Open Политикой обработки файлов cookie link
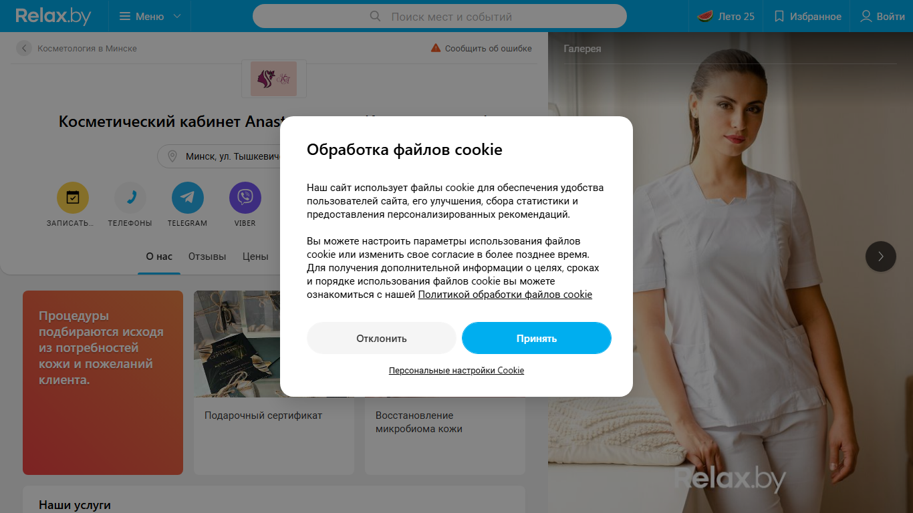Image resolution: width=913 pixels, height=513 pixels. click(505, 295)
